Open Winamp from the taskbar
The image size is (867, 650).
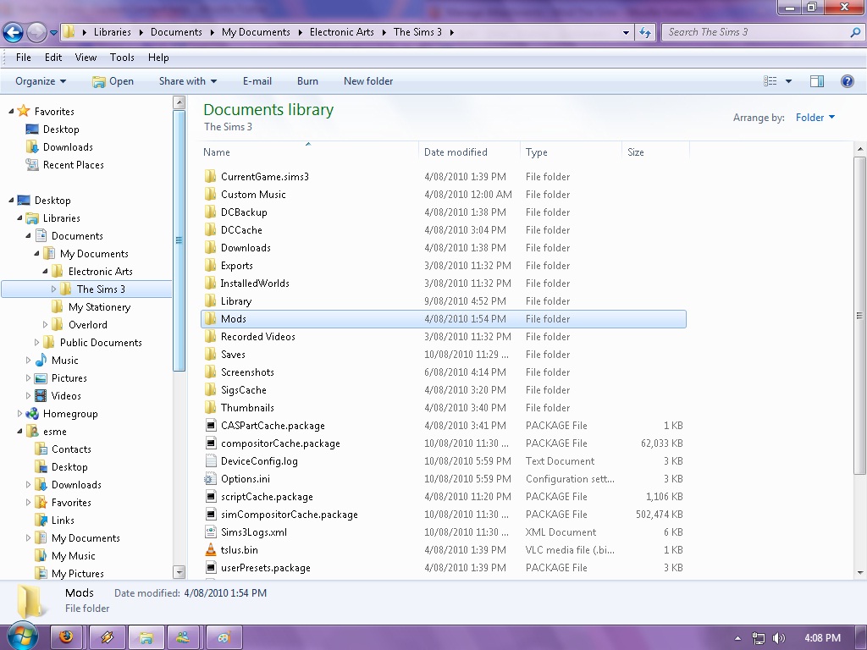[108, 637]
